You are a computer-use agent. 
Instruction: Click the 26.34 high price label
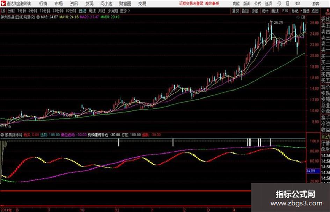[x=278, y=23]
